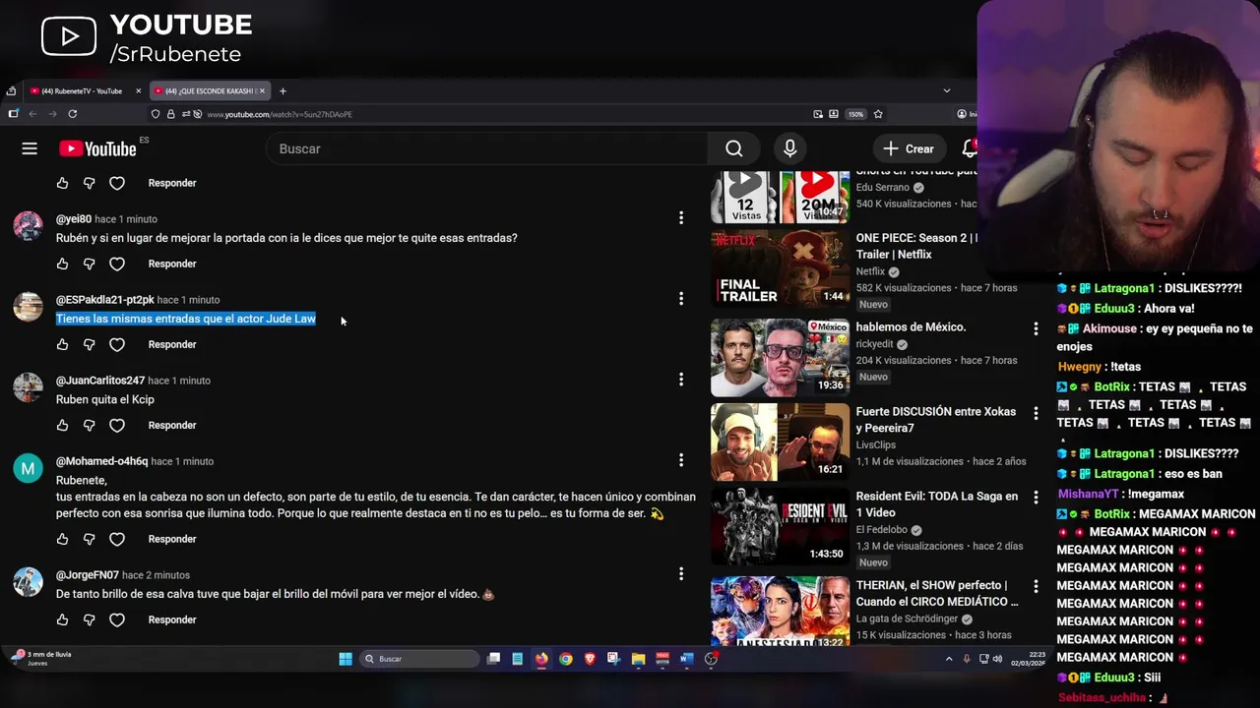
Task: Click the Windows taskbar Buscar search box
Action: coord(419,659)
